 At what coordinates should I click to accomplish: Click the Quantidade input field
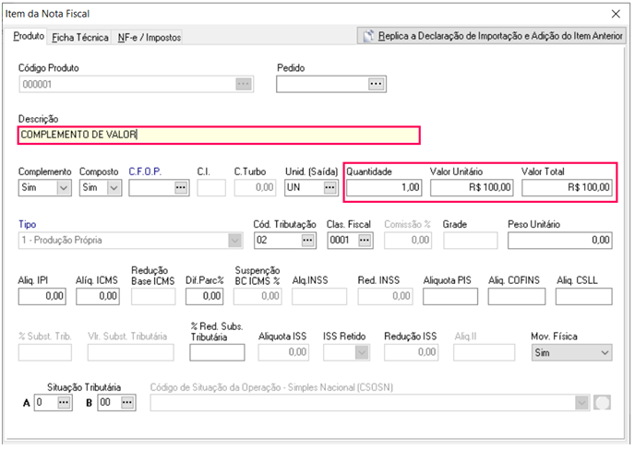[x=384, y=187]
